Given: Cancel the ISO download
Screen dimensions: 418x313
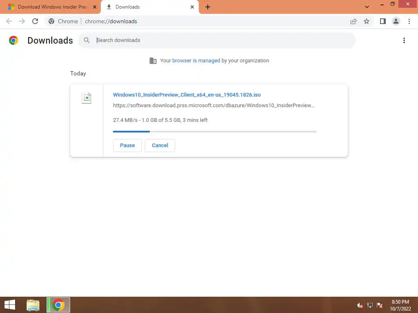Looking at the screenshot, I should (160, 145).
